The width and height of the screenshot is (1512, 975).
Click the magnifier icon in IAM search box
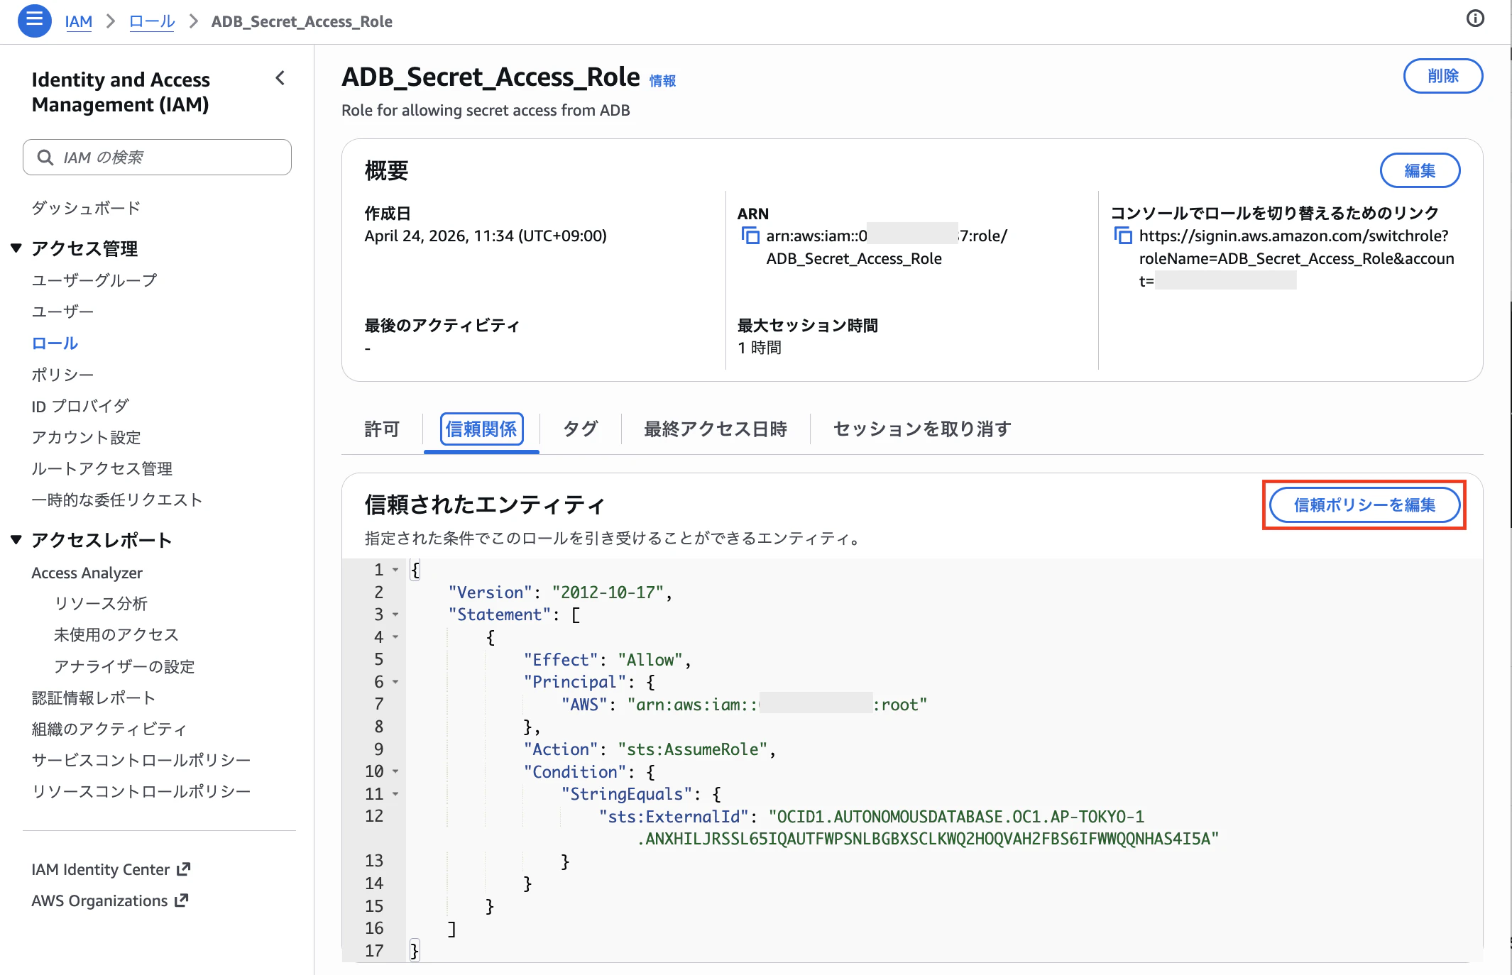pos(46,157)
